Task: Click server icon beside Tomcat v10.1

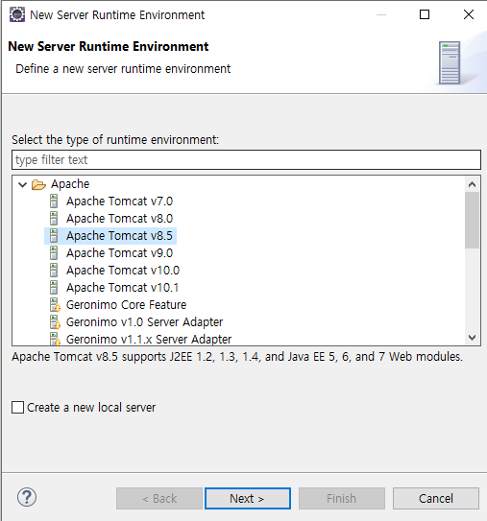Action: 54,288
